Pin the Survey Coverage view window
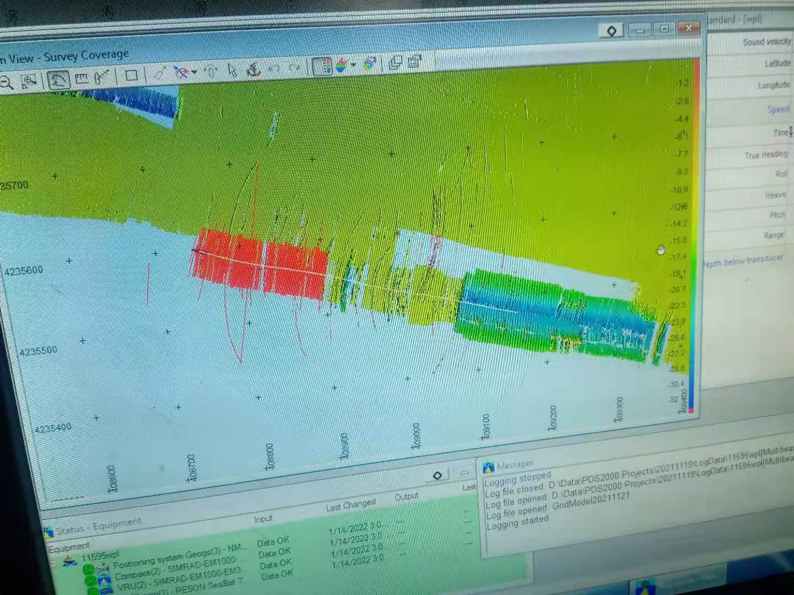Screen dimensions: 794x595 coord(611,31)
